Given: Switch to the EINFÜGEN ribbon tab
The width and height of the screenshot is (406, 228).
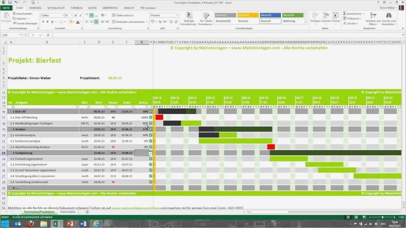Looking at the screenshot, I should [35, 8].
